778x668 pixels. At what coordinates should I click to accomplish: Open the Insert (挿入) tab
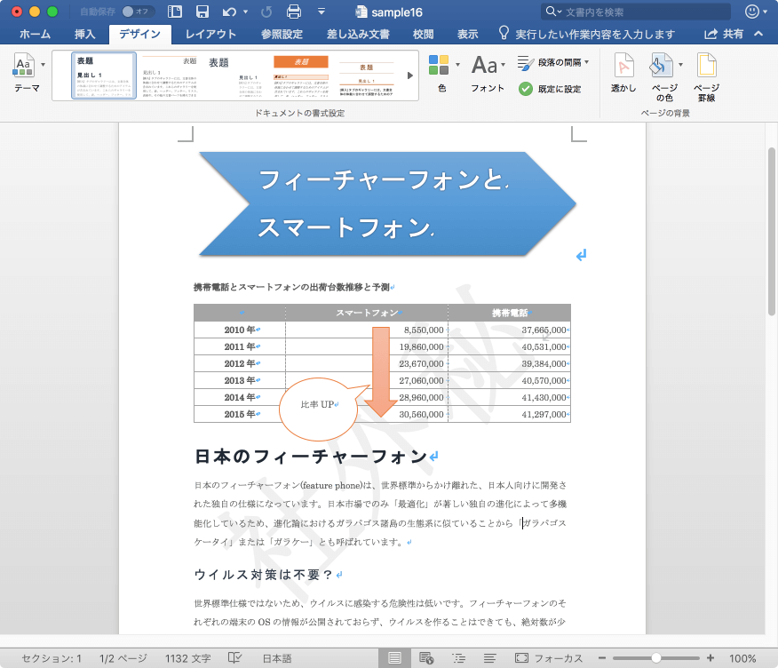tap(85, 34)
